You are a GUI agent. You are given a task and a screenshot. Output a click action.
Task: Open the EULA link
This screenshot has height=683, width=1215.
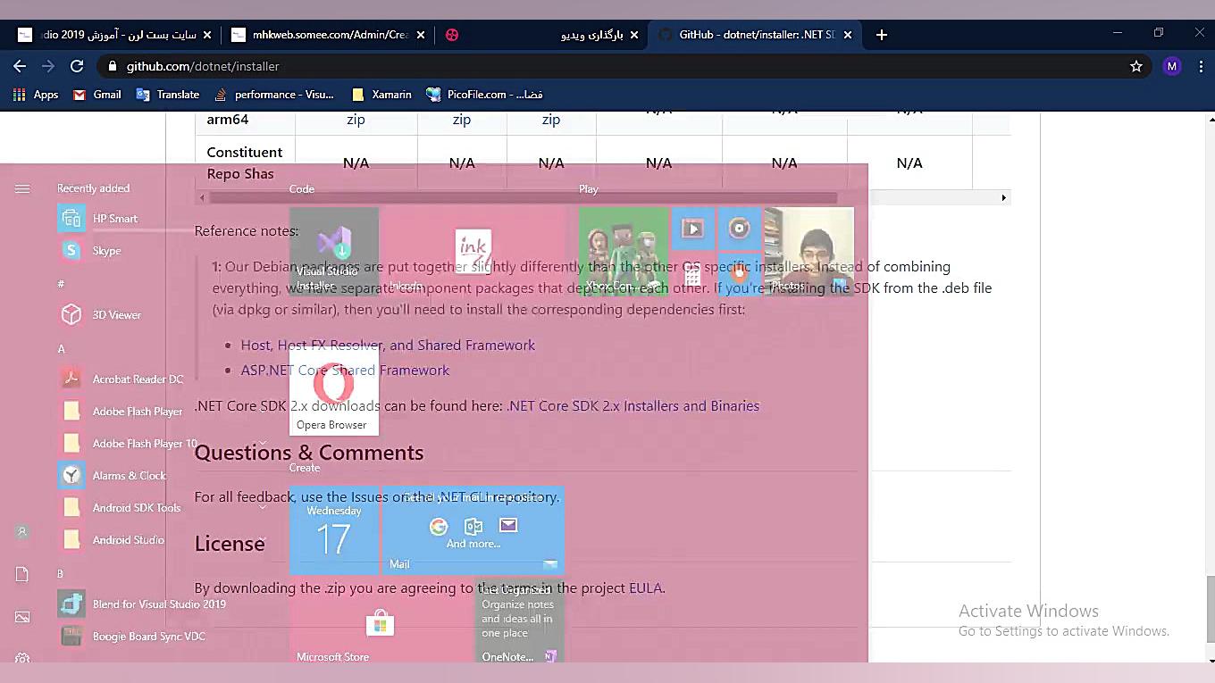646,588
